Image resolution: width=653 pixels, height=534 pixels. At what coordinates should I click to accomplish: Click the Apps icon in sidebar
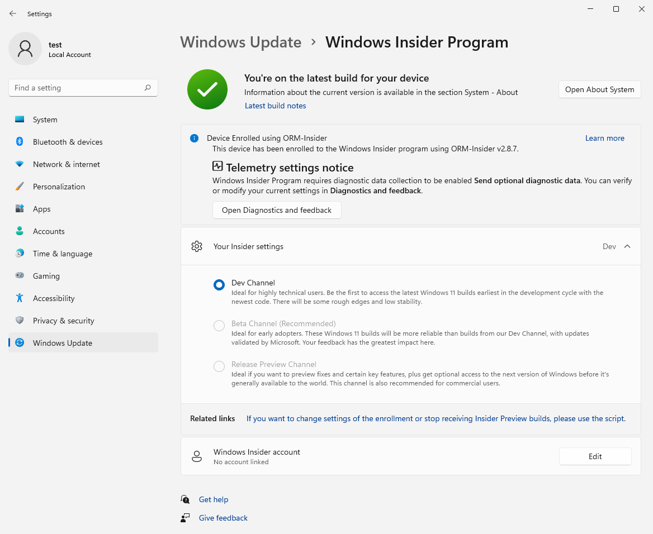point(20,208)
